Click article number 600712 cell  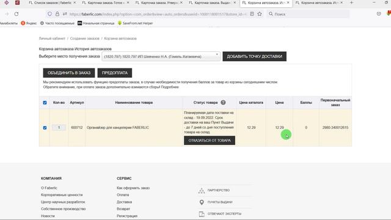pyautogui.click(x=77, y=128)
